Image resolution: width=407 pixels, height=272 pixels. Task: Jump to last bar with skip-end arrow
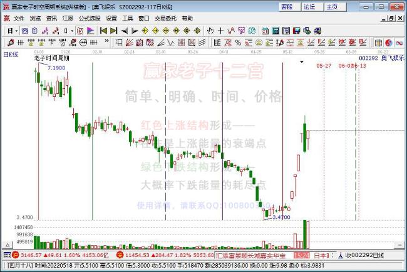113,31
